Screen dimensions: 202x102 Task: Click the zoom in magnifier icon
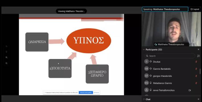click(7, 58)
